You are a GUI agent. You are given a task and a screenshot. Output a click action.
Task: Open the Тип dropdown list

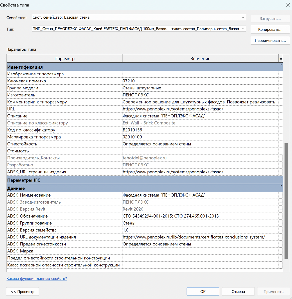click(243, 29)
